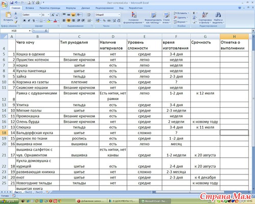Viewport: 255px width, 204px height.
Task: Decrease decimal places
Action: (x=118, y=20)
